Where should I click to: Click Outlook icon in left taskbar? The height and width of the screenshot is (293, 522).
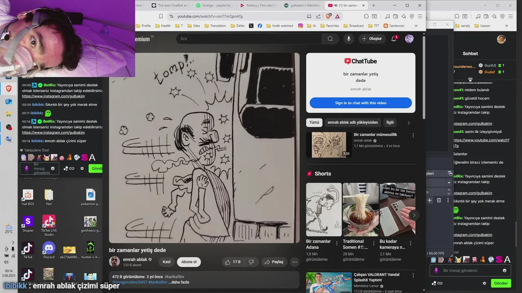point(9,101)
